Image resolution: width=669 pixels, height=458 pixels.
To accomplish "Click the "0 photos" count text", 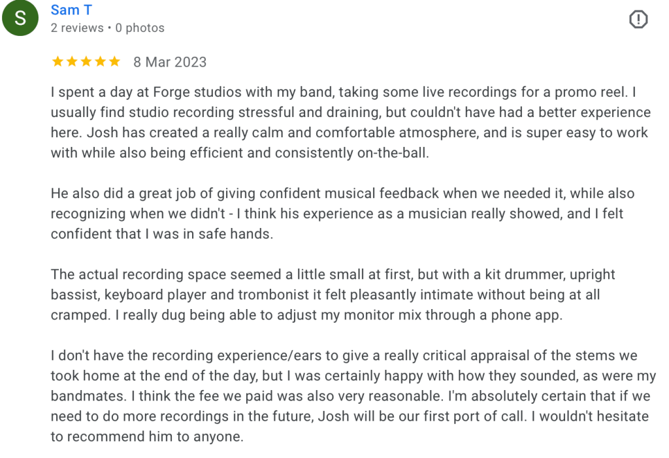I will pyautogui.click(x=140, y=28).
